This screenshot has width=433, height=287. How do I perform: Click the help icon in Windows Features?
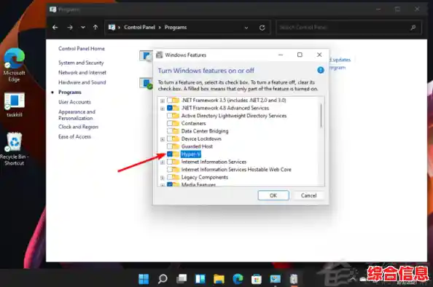pyautogui.click(x=320, y=71)
